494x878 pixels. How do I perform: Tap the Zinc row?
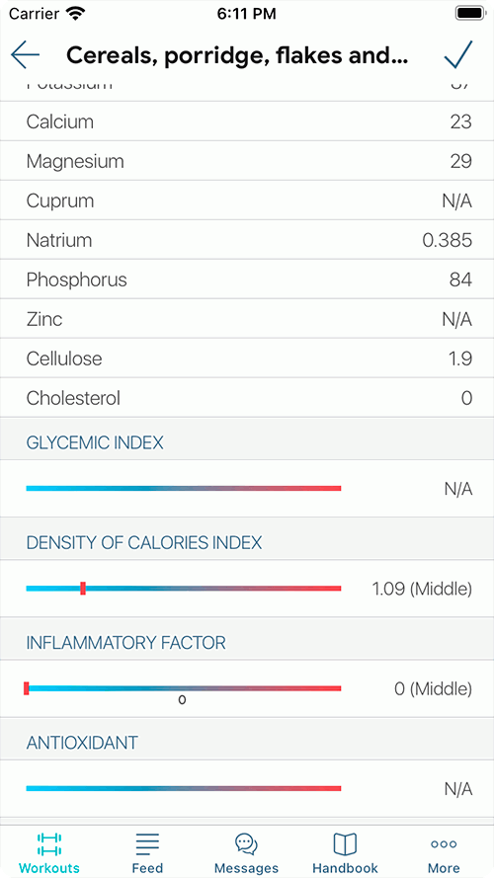coord(247,319)
